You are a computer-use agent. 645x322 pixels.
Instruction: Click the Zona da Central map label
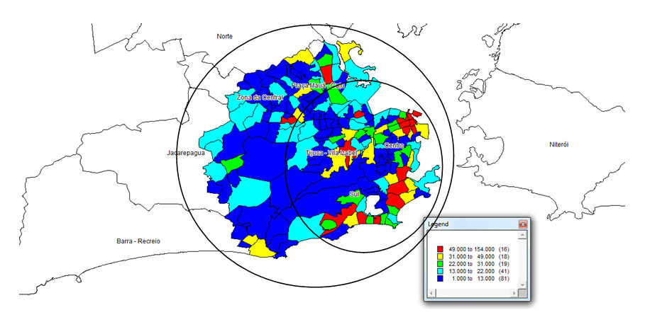[x=260, y=96]
